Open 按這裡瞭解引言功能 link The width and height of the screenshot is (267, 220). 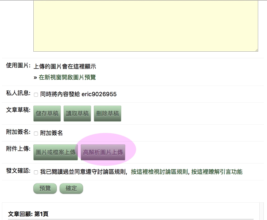click(x=217, y=172)
